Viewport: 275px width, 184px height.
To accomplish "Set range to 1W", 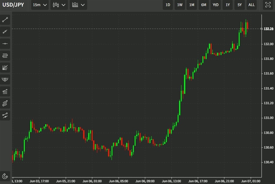I will [180, 5].
